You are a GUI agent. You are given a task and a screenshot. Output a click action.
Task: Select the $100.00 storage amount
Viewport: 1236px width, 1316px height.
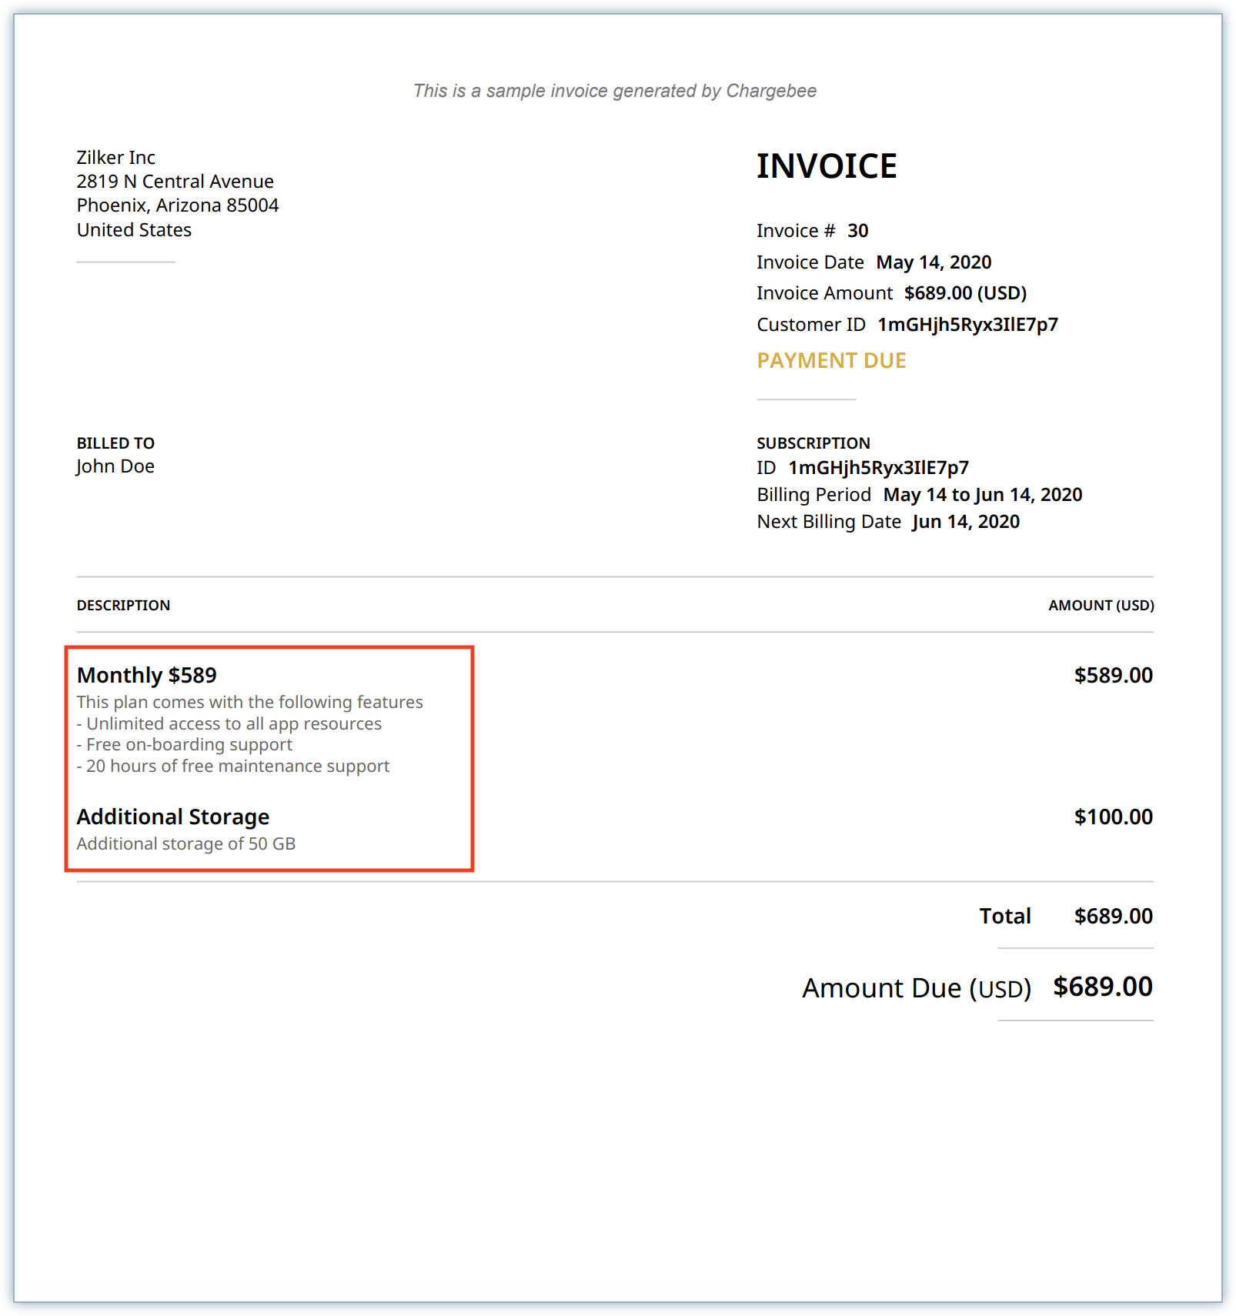click(1113, 817)
